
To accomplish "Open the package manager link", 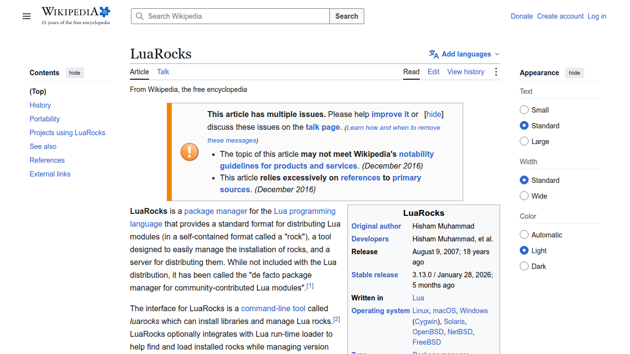I will (216, 211).
